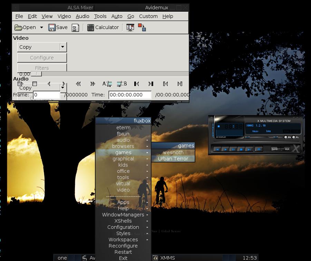
Task: Open the Calculator tool in Avidemux
Action: 103,27
